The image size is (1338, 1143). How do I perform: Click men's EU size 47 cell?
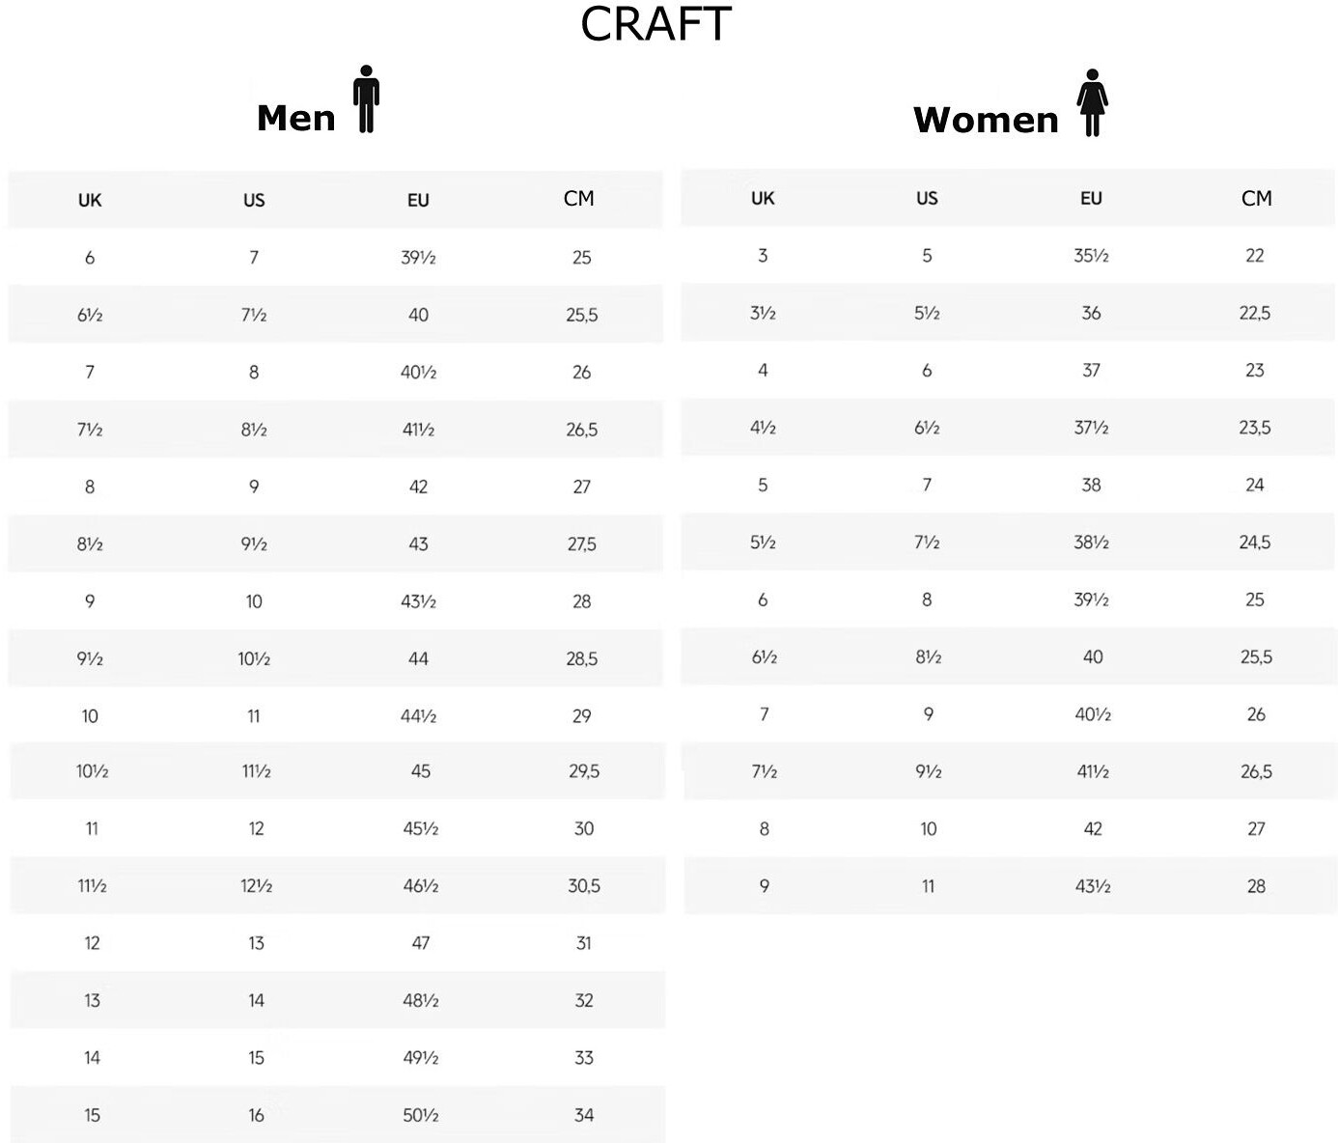(421, 943)
